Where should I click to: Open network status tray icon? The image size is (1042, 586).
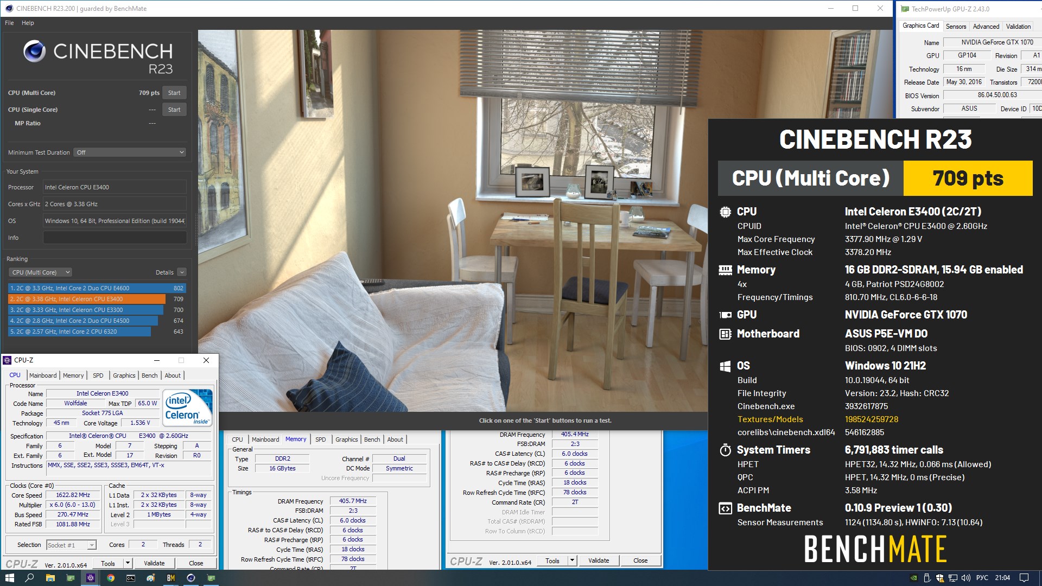click(952, 578)
